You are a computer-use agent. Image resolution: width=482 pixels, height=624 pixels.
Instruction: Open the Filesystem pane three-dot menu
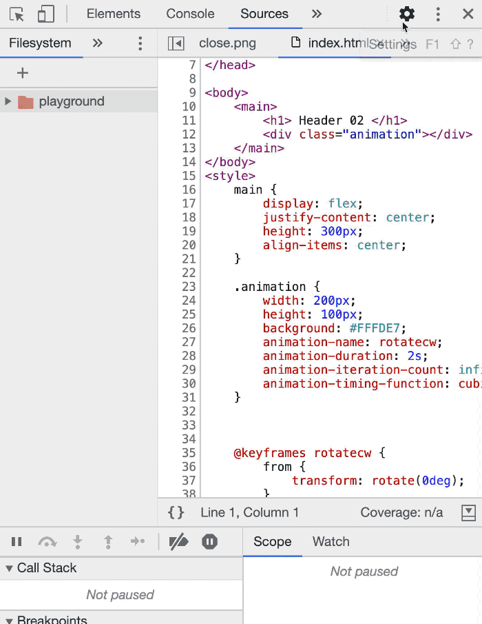[x=140, y=43]
